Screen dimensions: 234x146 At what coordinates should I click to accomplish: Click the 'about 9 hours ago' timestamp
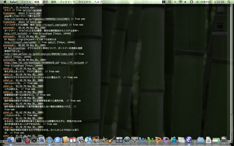[29, 13]
